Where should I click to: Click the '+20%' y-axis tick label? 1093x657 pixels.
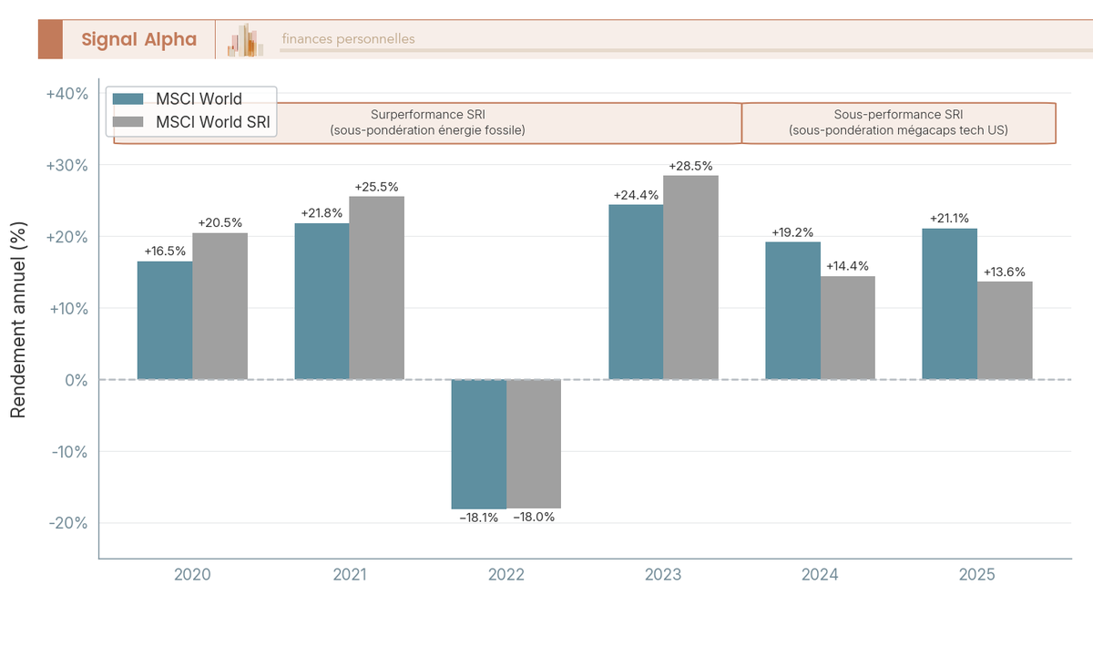(x=66, y=237)
